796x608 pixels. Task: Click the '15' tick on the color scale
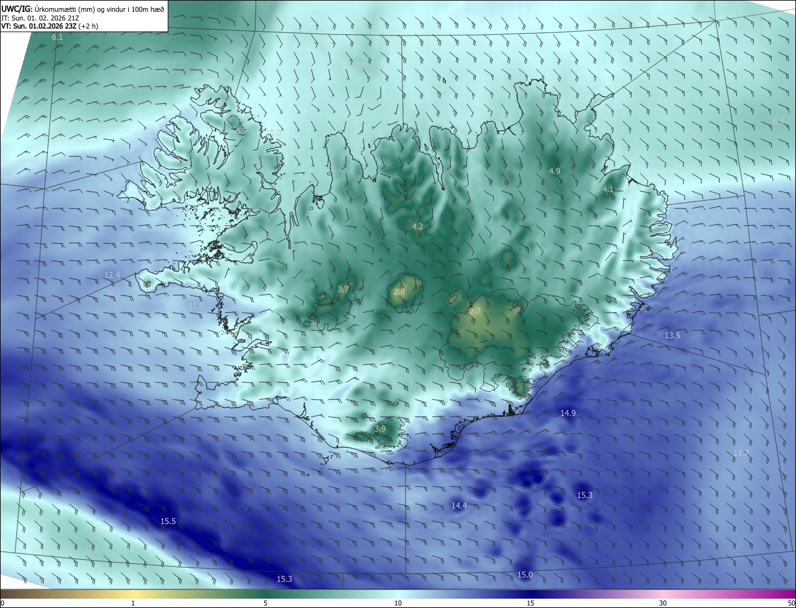tap(530, 603)
